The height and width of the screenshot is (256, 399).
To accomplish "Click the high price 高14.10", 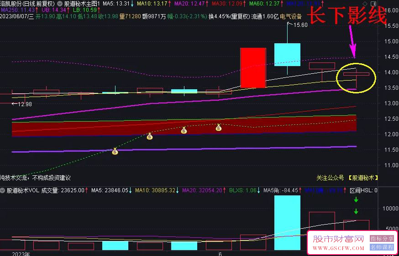I will [x=66, y=17].
